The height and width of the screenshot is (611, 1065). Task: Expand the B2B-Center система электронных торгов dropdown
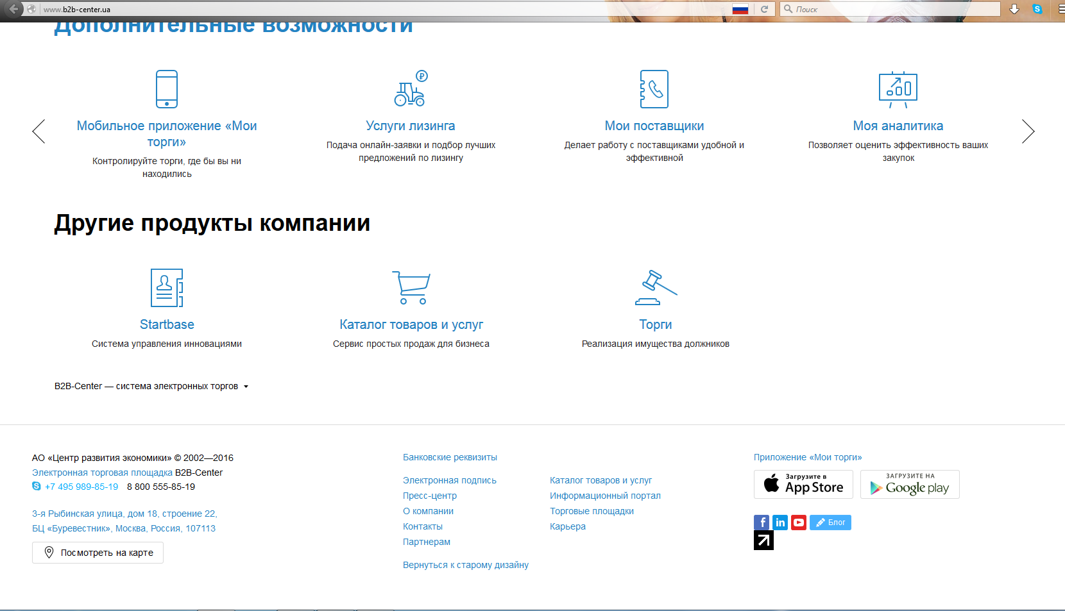[151, 386]
